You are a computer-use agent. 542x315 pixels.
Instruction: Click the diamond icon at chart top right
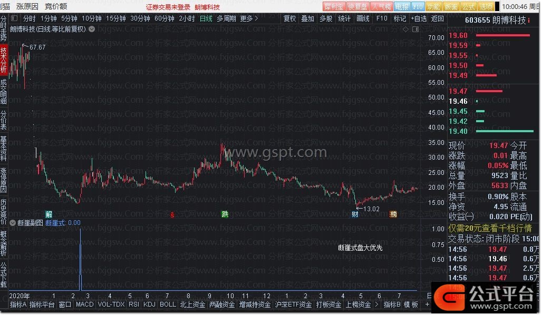[405, 29]
